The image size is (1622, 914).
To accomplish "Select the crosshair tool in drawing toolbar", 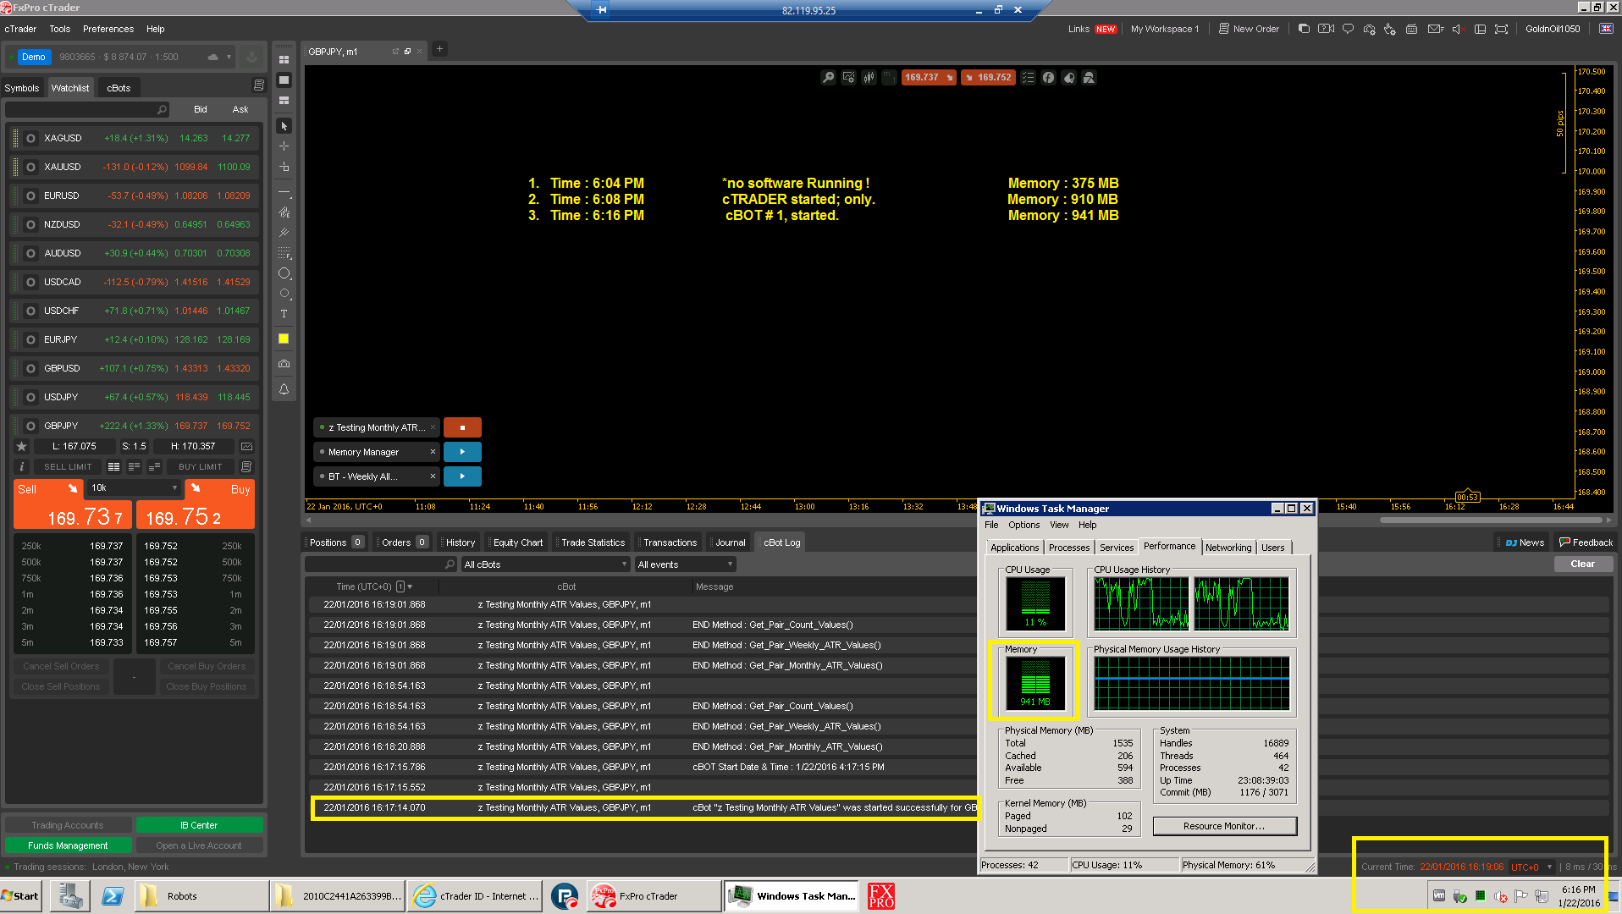I will click(x=284, y=146).
